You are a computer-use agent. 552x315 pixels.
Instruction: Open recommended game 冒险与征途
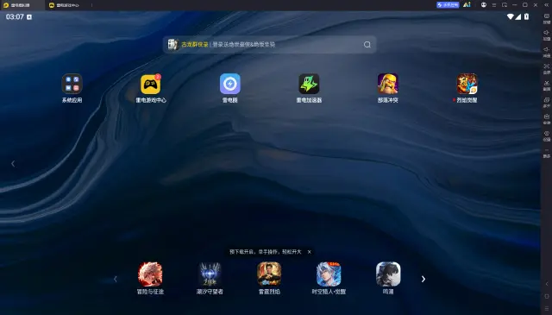point(150,274)
